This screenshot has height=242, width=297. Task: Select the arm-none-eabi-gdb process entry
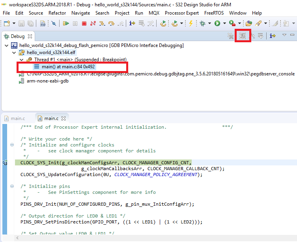pyautogui.click(x=44, y=81)
